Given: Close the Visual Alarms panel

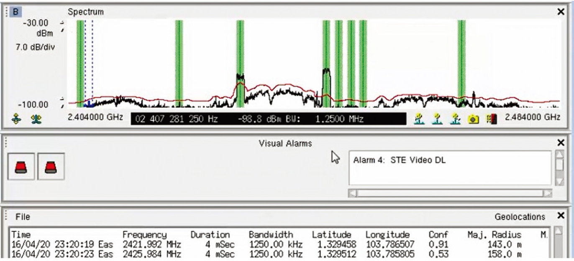Looking at the screenshot, I should click(561, 143).
